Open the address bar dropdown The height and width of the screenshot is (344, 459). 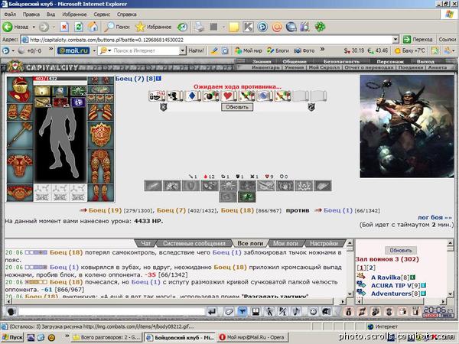click(396, 40)
